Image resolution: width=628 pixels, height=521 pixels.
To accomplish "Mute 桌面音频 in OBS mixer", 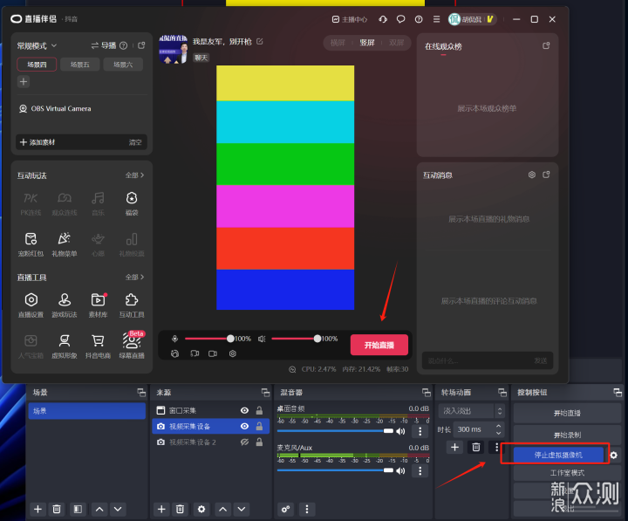I will click(x=401, y=431).
